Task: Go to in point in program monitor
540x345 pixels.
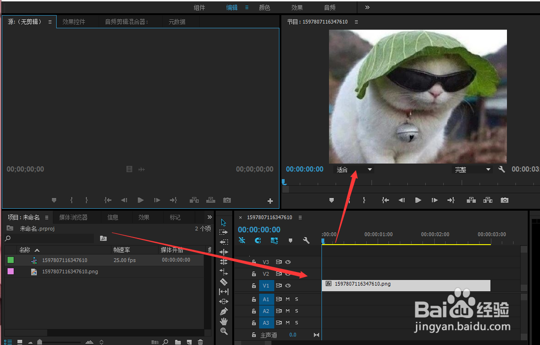Action: click(x=385, y=200)
